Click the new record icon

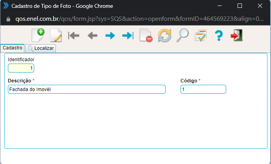coord(38,35)
